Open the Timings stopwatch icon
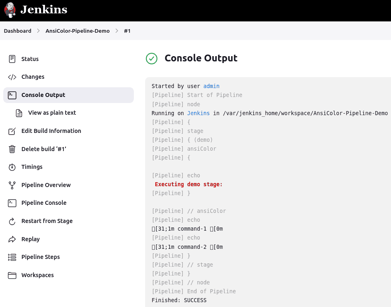 12,167
